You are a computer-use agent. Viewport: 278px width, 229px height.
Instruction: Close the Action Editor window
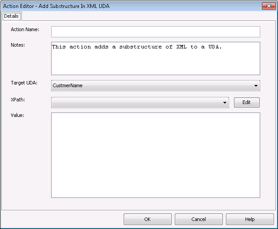[x=268, y=6]
